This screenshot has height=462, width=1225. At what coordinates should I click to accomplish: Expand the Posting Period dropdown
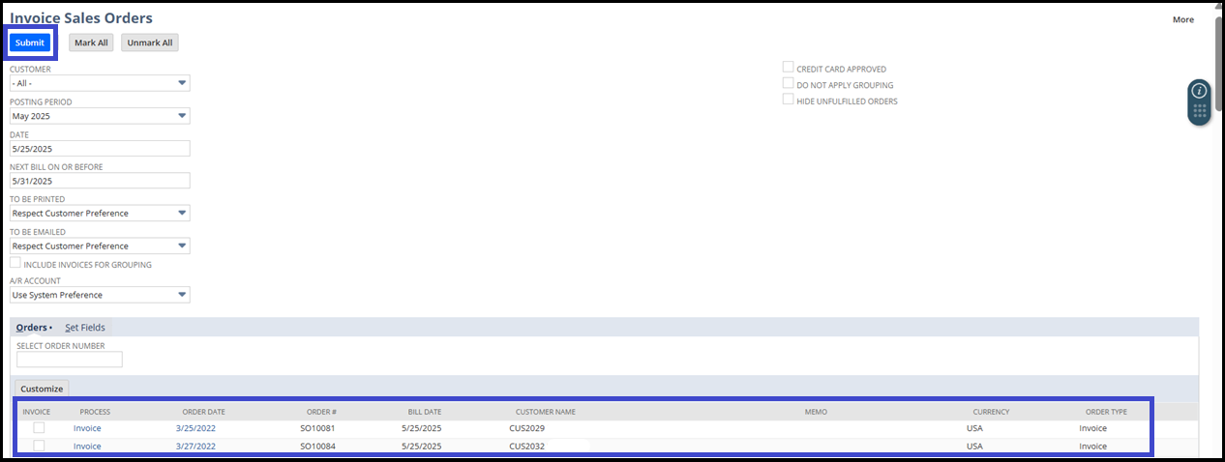point(100,116)
